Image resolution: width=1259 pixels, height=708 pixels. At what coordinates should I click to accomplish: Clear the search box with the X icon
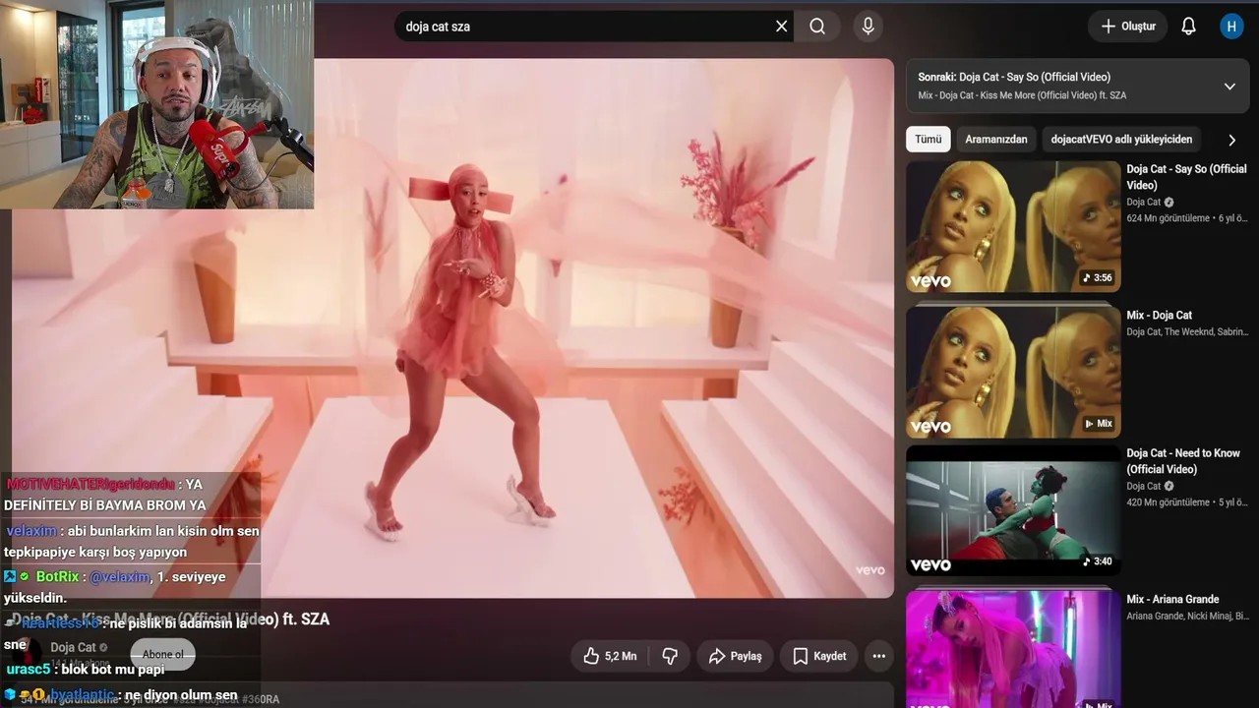782,27
